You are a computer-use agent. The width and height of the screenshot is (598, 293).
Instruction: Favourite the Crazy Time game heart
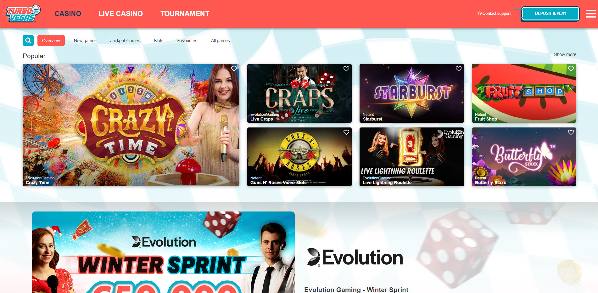tap(234, 69)
